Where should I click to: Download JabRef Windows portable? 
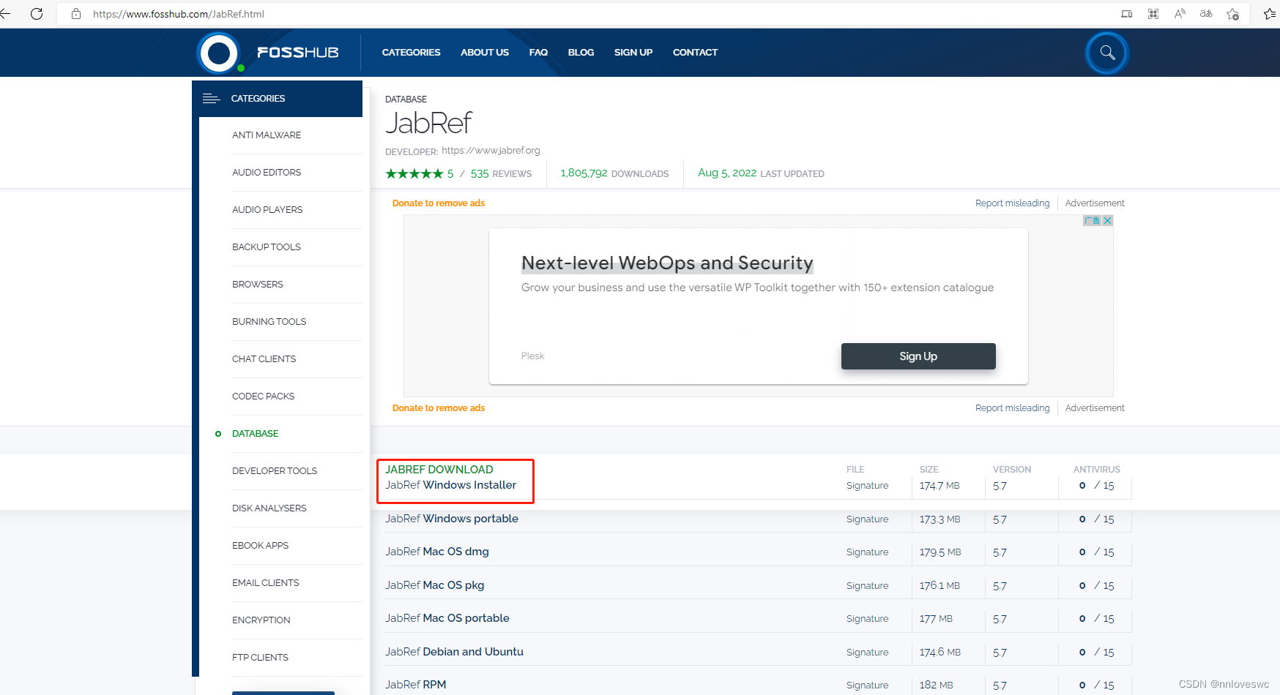tap(452, 519)
